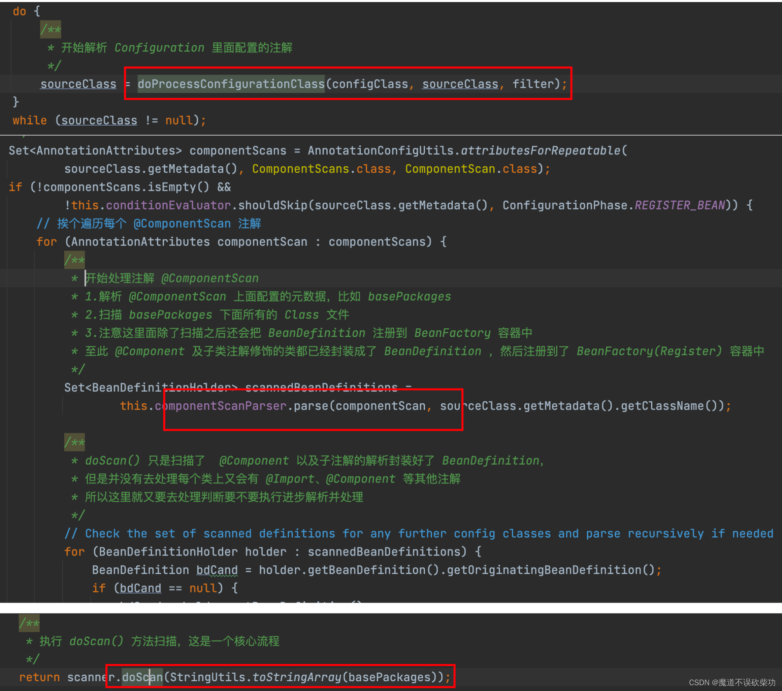The width and height of the screenshot is (782, 691).
Task: Click doScan method in return statement
Action: (x=142, y=677)
